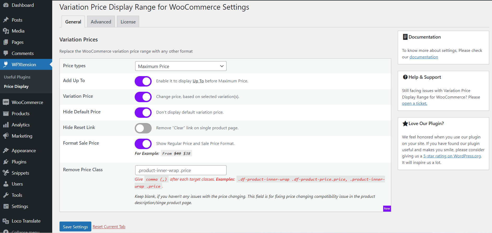Image resolution: width=492 pixels, height=233 pixels.
Task: Open the Price types dropdown
Action: pos(181,66)
